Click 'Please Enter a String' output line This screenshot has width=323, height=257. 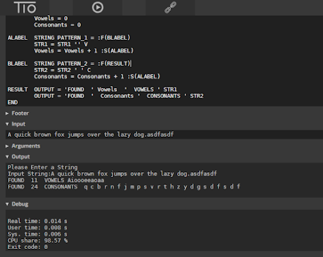pos(42,167)
